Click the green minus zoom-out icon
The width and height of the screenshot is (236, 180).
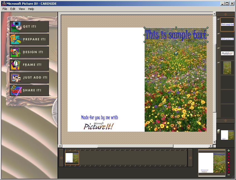coord(228,175)
